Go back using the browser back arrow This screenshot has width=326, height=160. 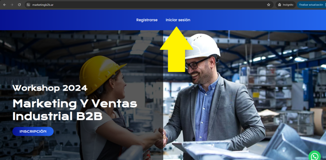(x=4, y=5)
